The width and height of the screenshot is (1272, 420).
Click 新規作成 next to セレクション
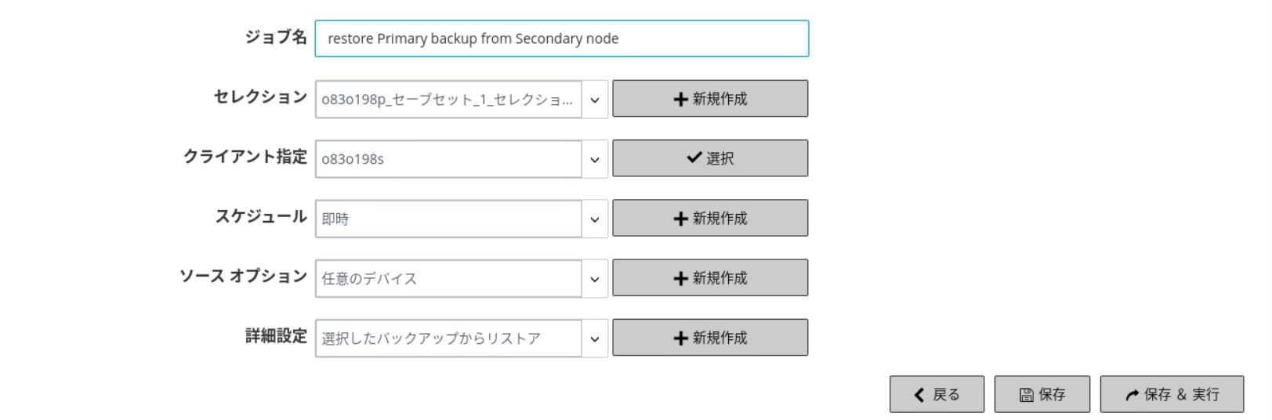click(x=710, y=99)
